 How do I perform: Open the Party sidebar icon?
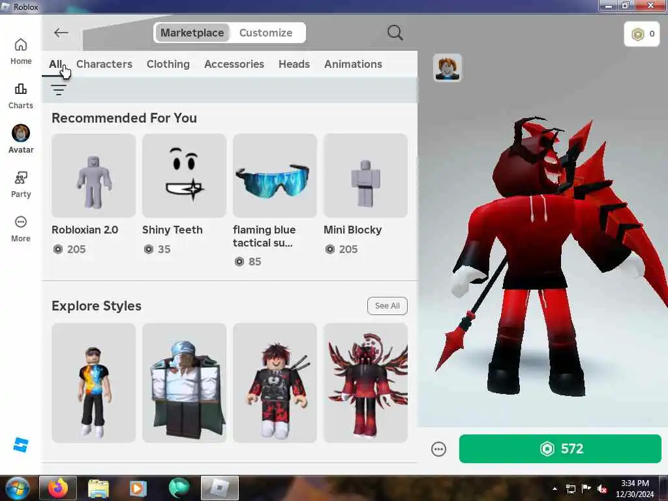(x=20, y=185)
